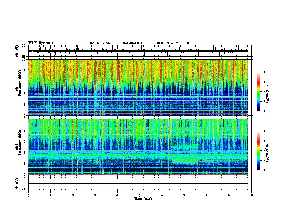The image size is (283, 219).
Task: Click the ch.1 spectrogram color scale bar
Action: point(258,92)
